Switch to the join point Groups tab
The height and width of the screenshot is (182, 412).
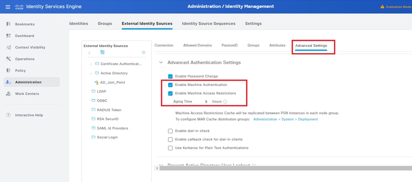pos(253,45)
